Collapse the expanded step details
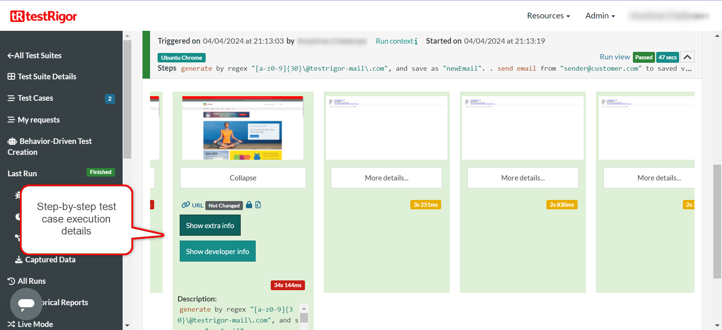This screenshot has width=722, height=330. (243, 178)
